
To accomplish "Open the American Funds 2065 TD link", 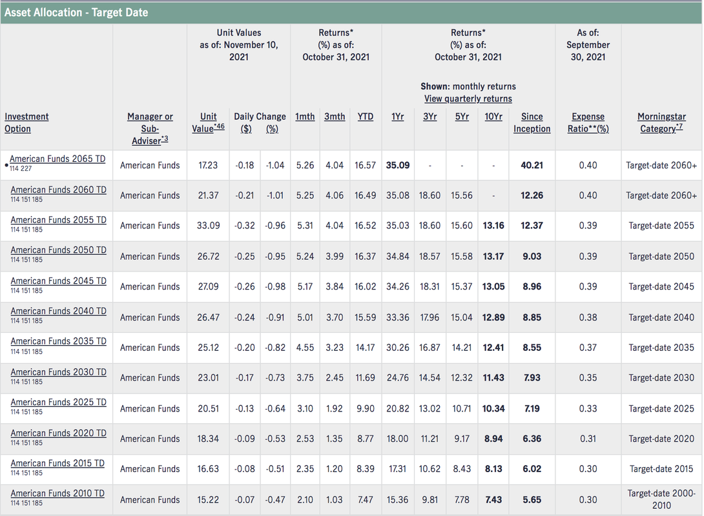I will point(57,159).
